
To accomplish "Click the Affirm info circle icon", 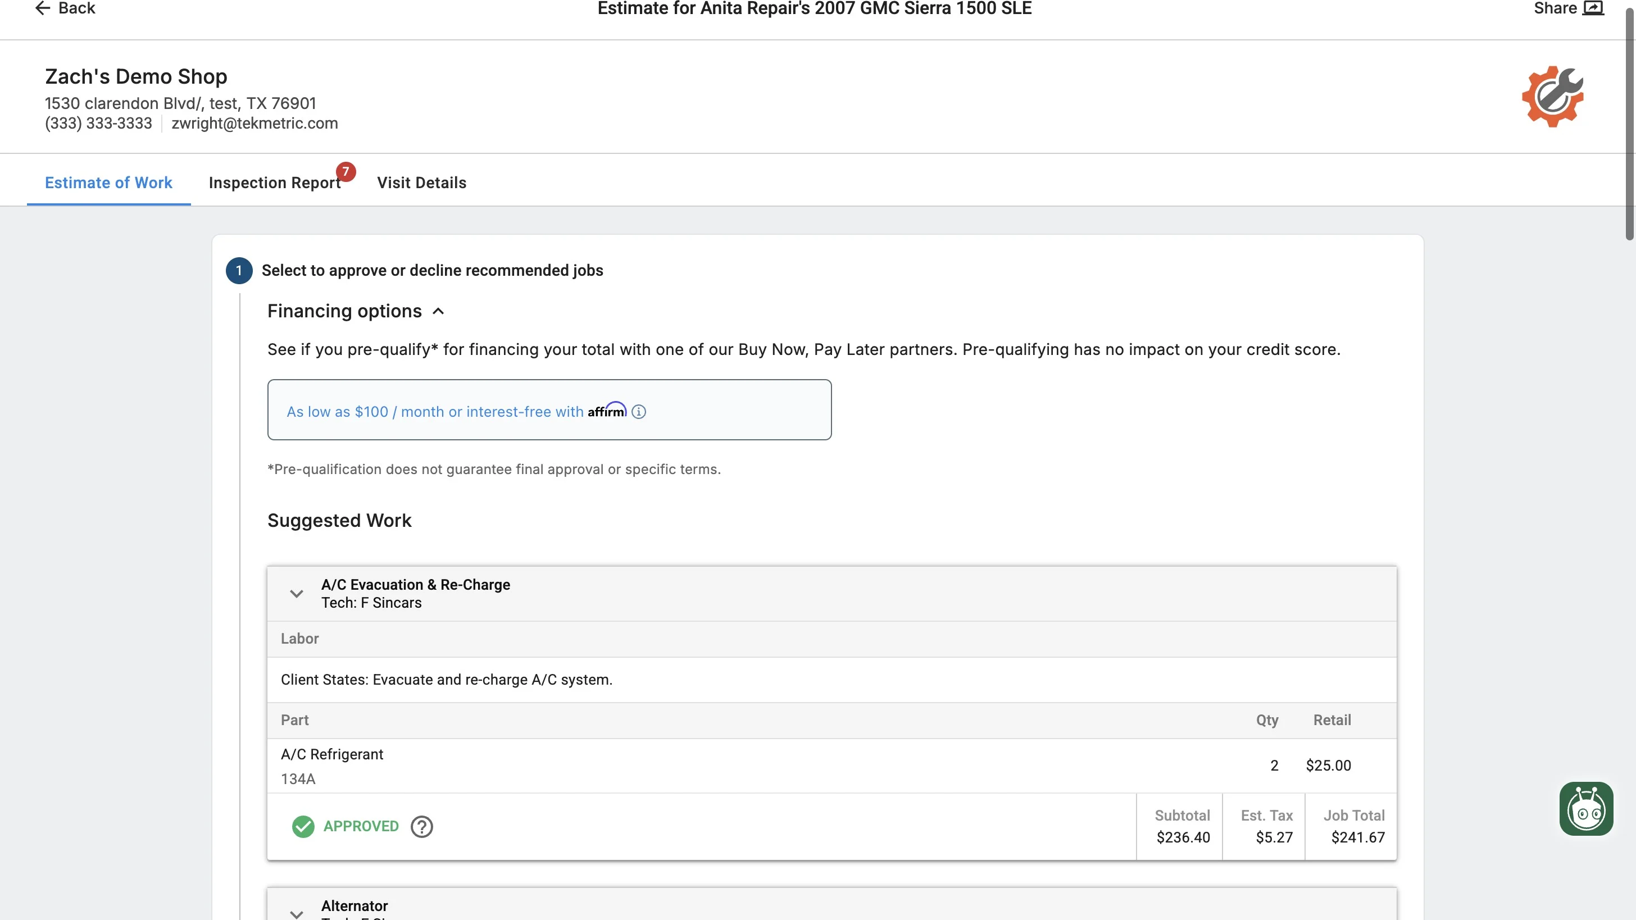I will [639, 412].
